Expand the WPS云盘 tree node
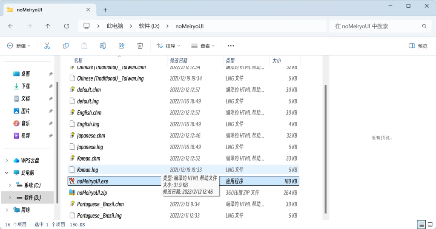The height and width of the screenshot is (229, 436). point(7,160)
